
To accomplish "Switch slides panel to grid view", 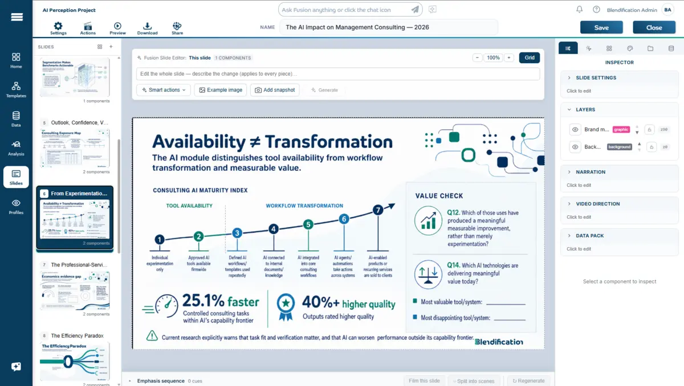I will pos(100,47).
